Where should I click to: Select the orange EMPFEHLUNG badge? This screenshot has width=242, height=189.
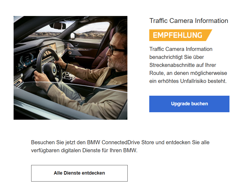point(181,35)
